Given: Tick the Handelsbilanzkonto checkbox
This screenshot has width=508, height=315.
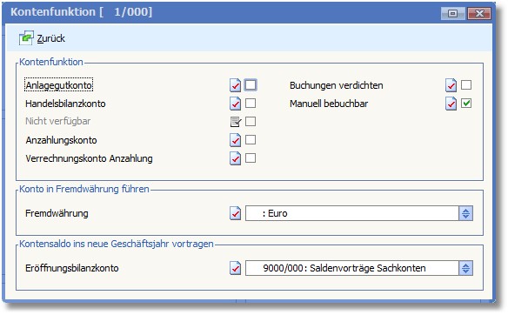Looking at the screenshot, I should coord(251,104).
